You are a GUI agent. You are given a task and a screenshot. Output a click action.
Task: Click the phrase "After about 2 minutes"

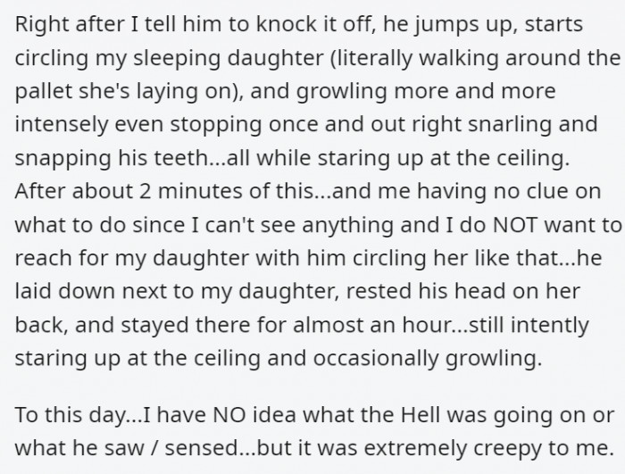tap(130, 191)
